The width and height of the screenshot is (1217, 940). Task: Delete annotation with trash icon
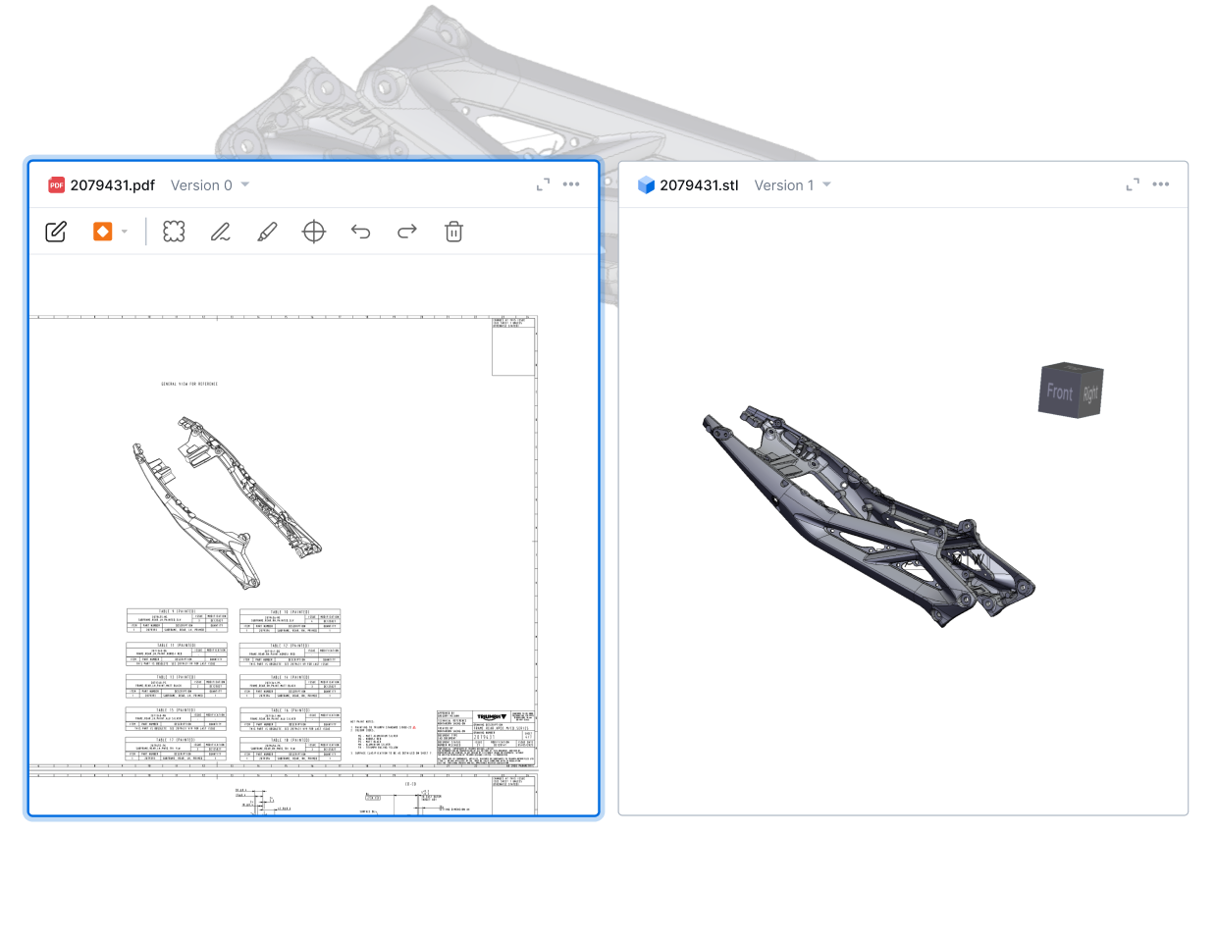point(453,232)
